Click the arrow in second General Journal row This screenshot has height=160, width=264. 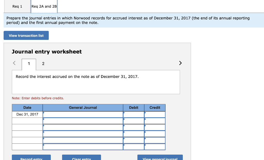[44, 119]
